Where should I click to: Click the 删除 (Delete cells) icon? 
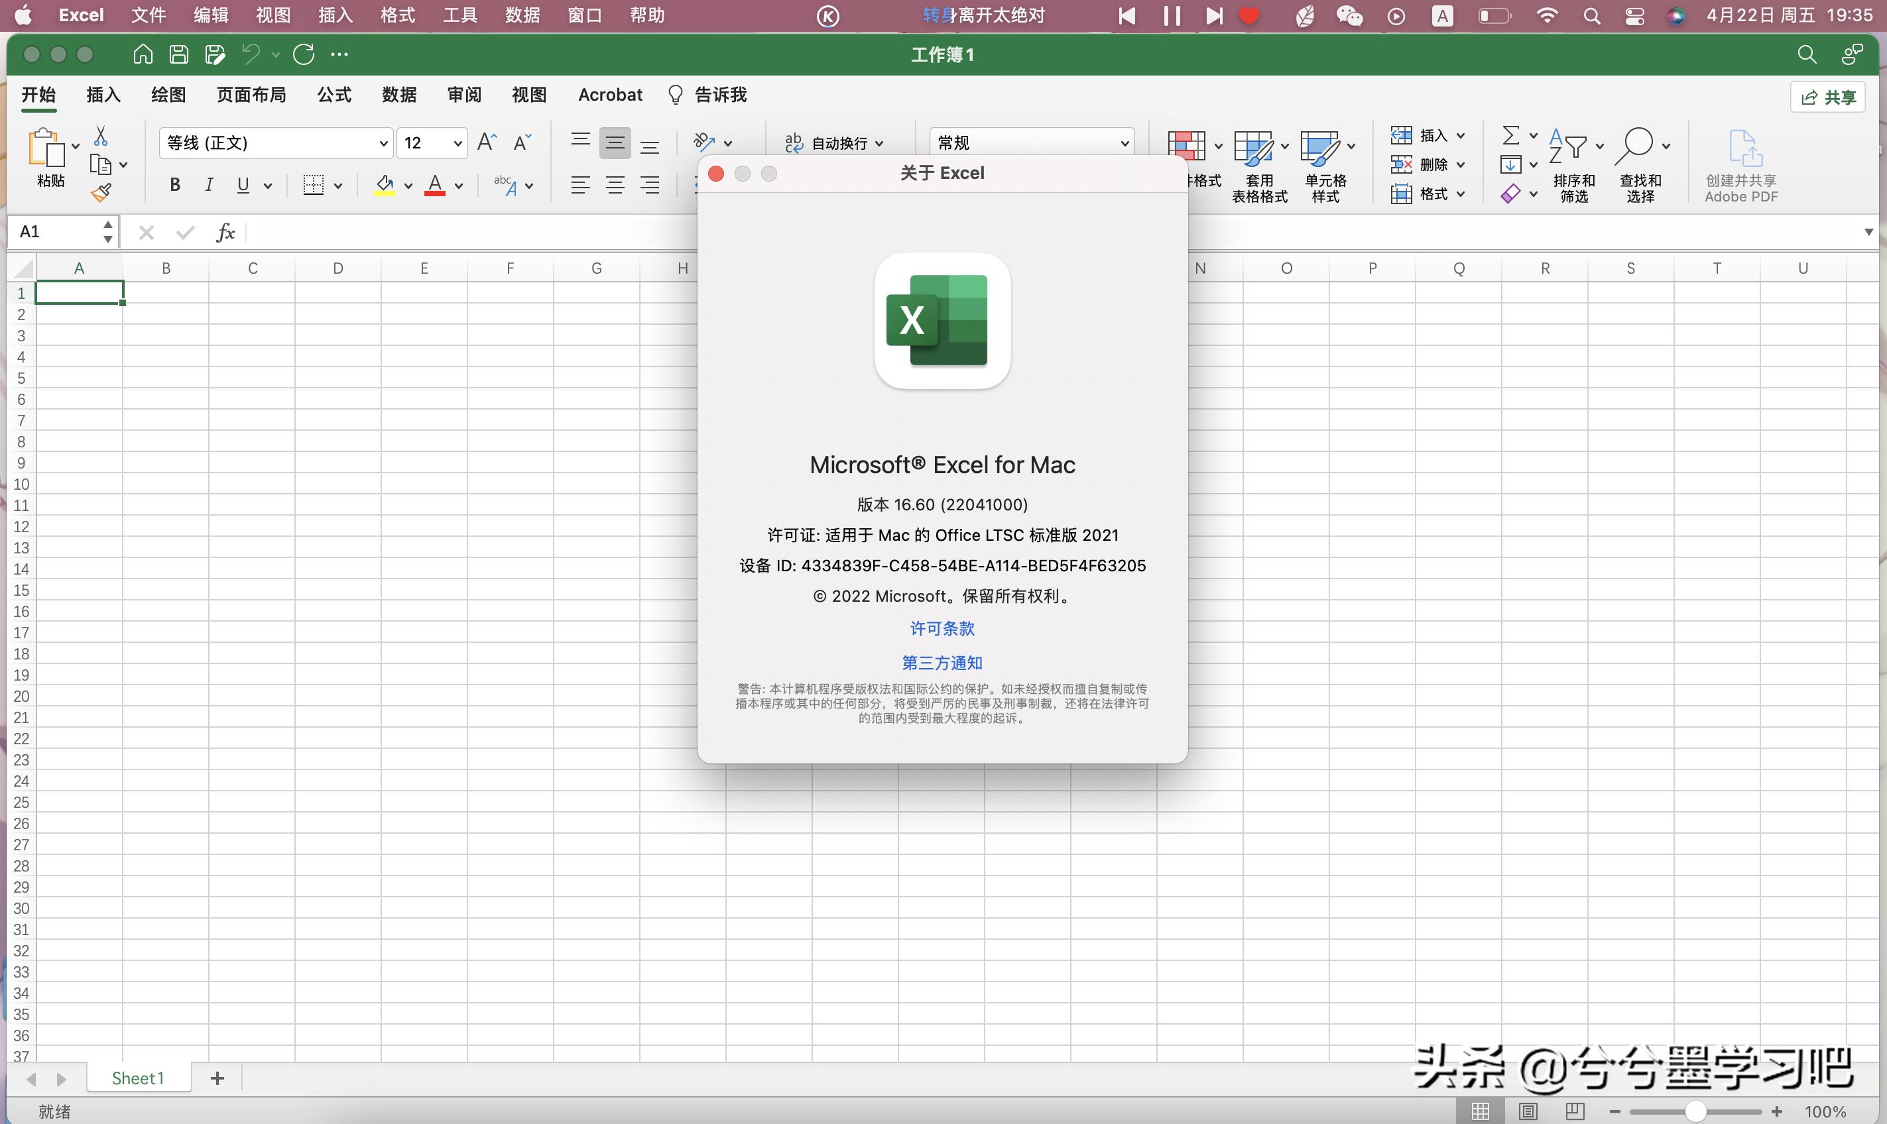click(x=1402, y=164)
